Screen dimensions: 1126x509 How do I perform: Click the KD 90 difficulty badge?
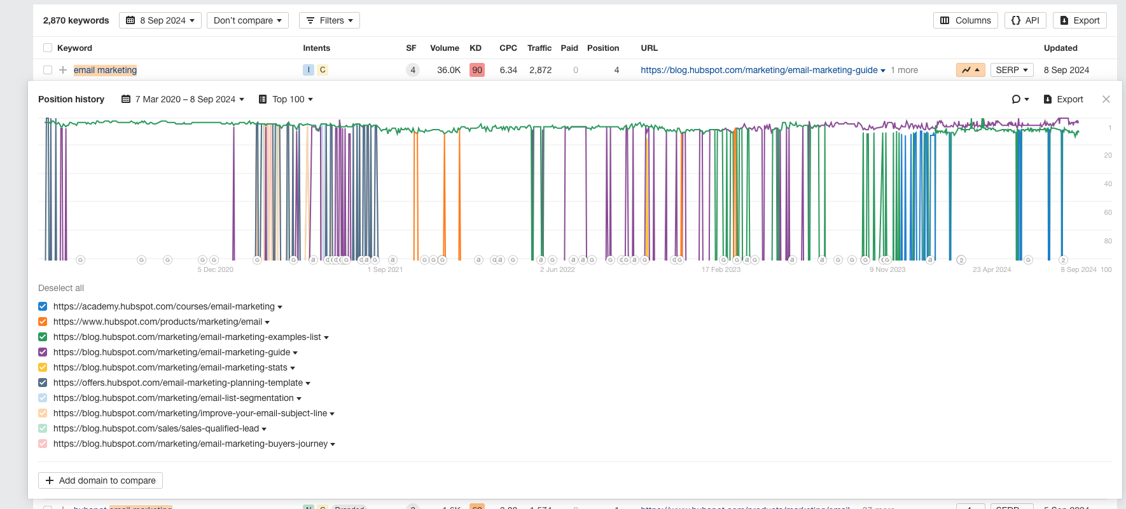tap(477, 70)
